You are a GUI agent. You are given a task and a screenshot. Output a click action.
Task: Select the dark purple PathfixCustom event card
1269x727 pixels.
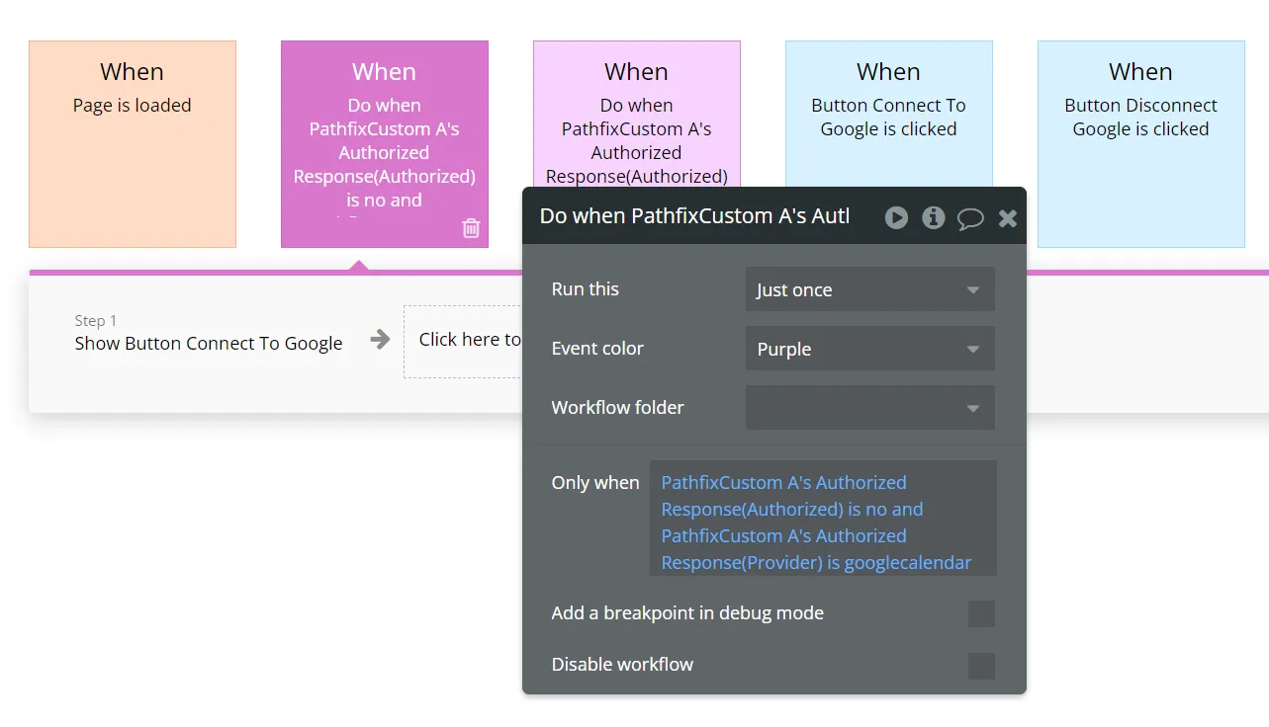coord(385,144)
